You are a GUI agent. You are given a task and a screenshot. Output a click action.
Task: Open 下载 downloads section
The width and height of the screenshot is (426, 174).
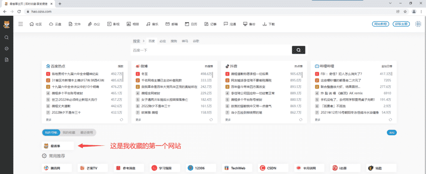pos(269,24)
